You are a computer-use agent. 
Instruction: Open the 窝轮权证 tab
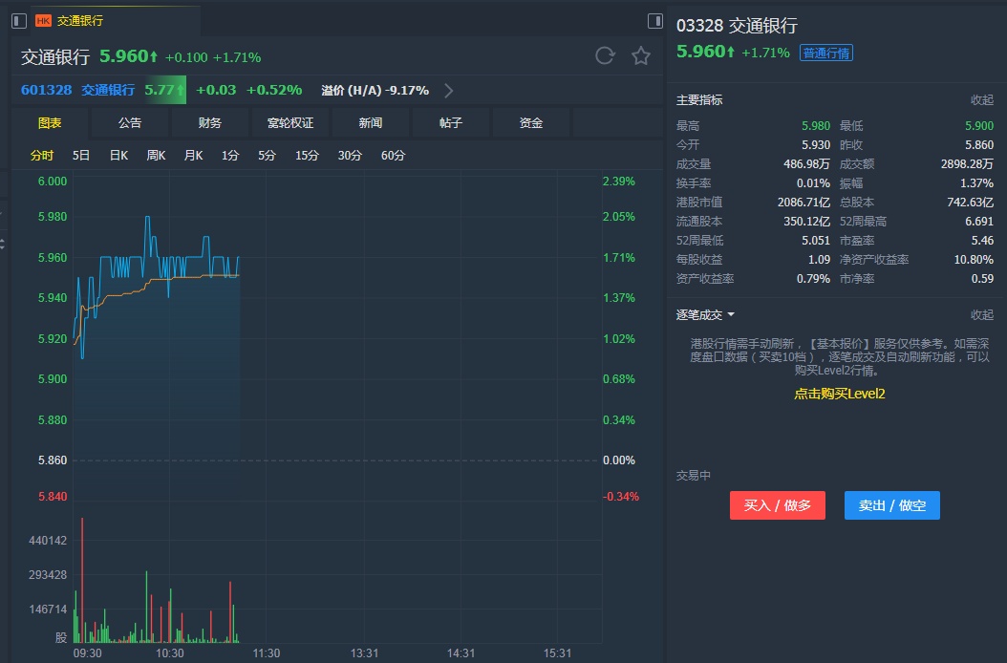[290, 122]
